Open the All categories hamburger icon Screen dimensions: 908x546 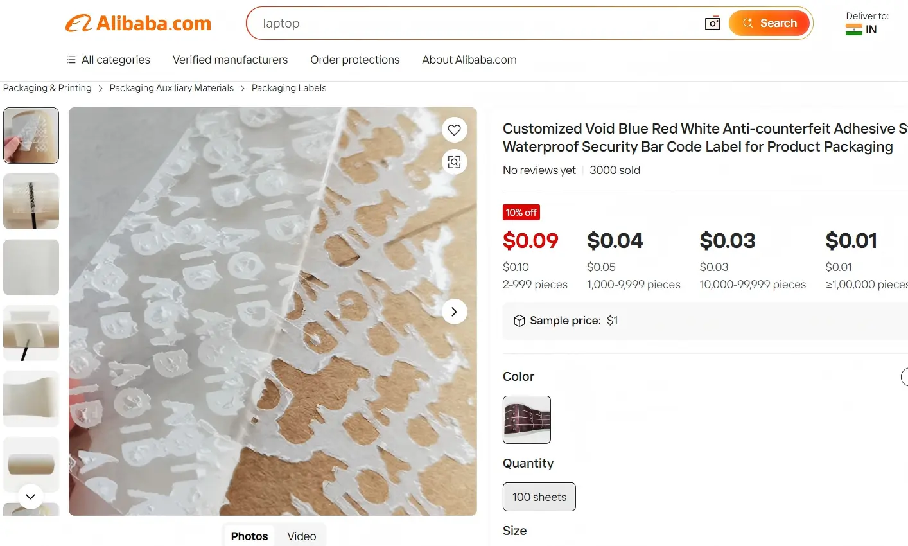point(71,60)
